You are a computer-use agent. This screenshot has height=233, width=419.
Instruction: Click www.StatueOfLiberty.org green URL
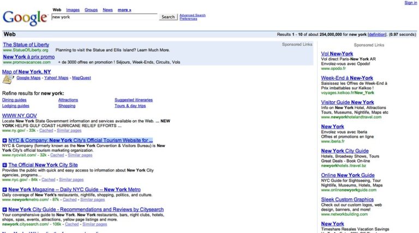[x=26, y=50]
